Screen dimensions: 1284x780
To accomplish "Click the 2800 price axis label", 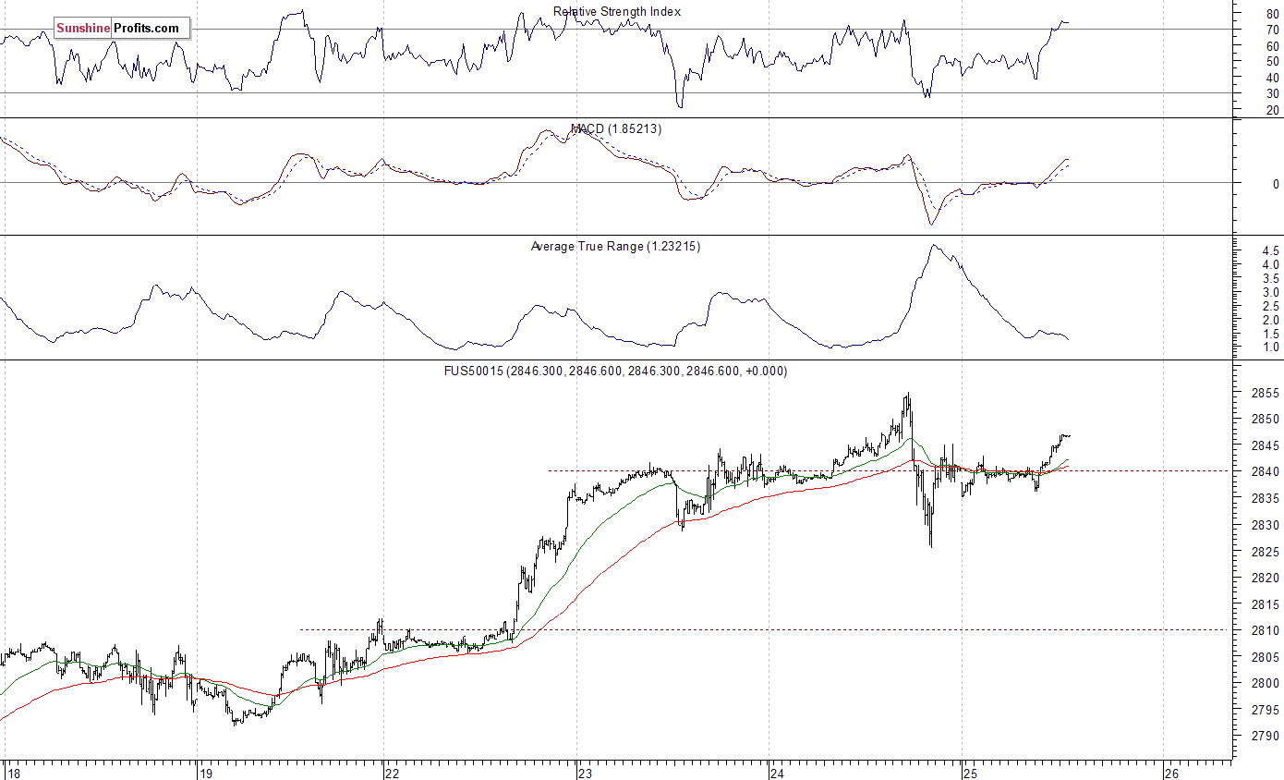I will click(x=1265, y=684).
